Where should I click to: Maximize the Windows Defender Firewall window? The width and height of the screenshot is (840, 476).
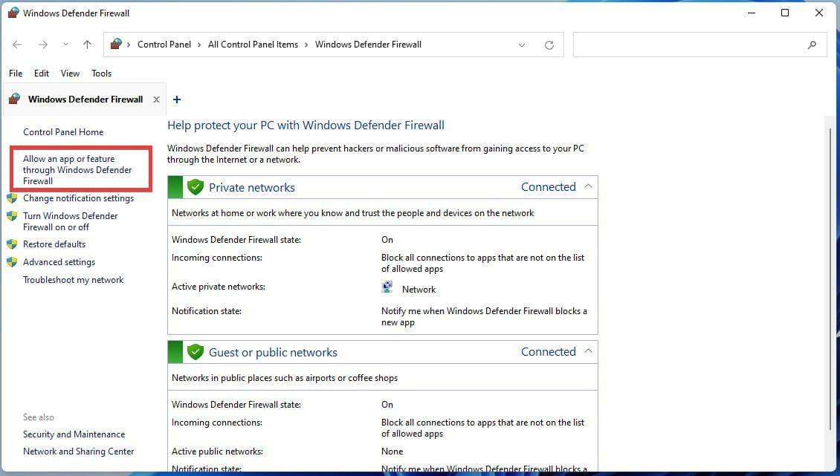[x=785, y=13]
